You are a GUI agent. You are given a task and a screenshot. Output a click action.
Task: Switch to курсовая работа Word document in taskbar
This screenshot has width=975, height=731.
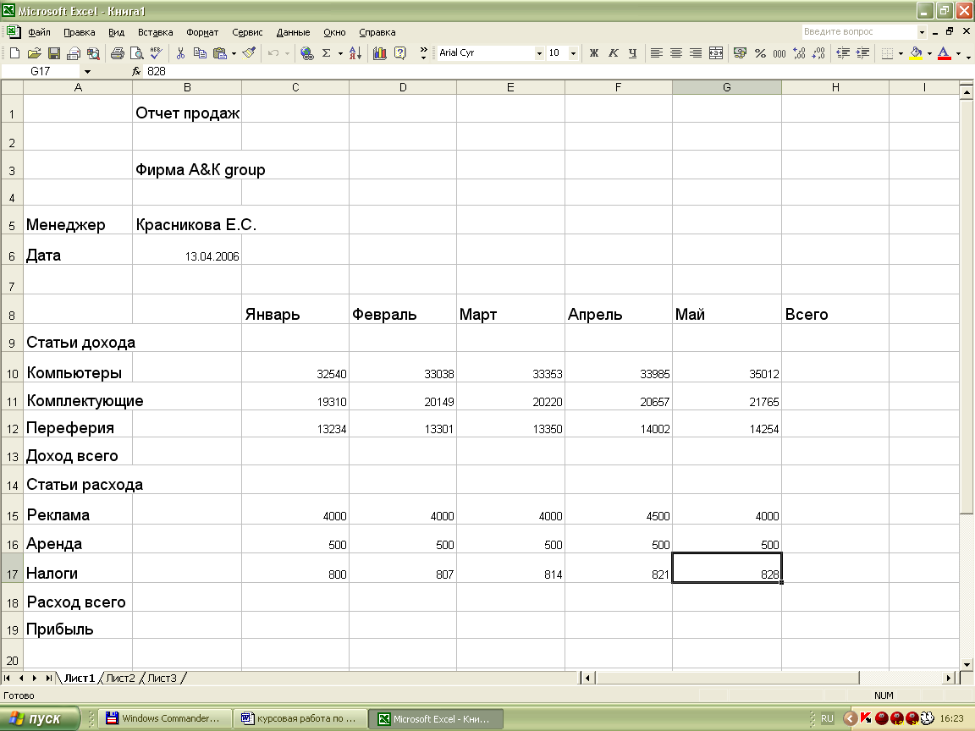click(x=300, y=718)
